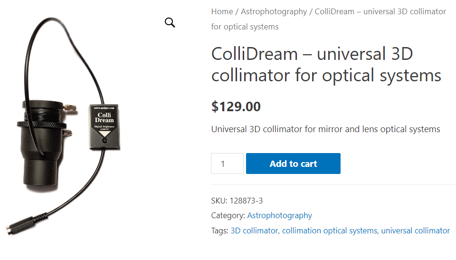This screenshot has width=456, height=260.
Task: Follow the universal collimator tag link
Action: coord(415,231)
